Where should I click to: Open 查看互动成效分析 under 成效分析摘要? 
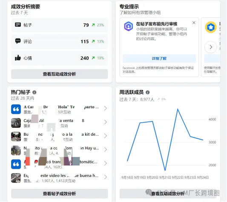pyautogui.click(x=60, y=74)
